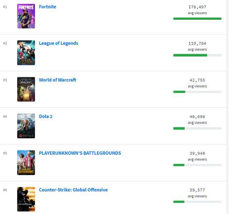Image resolution: width=229 pixels, height=214 pixels.
Task: Click the 119,704 average viewers count
Action: (x=197, y=43)
